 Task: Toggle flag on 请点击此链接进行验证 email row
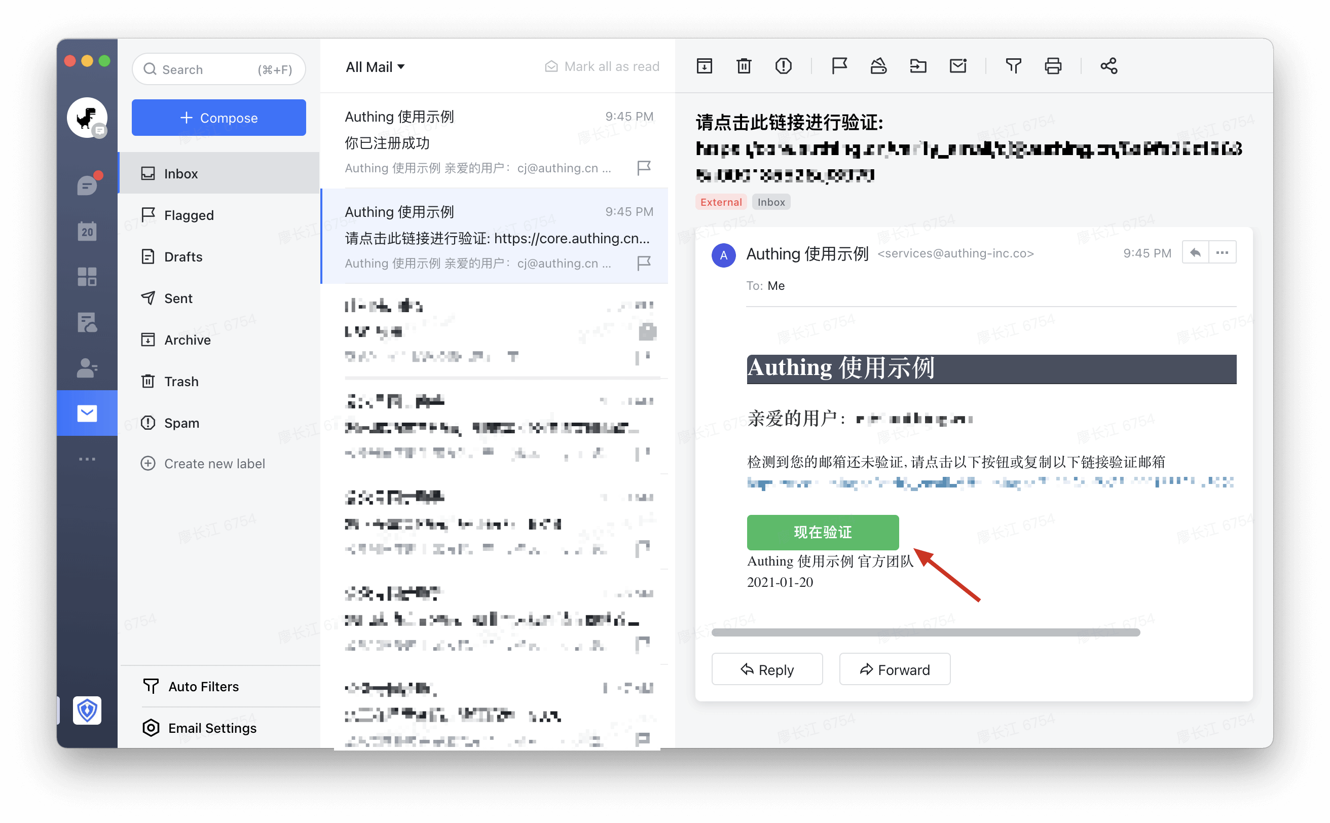(x=644, y=263)
